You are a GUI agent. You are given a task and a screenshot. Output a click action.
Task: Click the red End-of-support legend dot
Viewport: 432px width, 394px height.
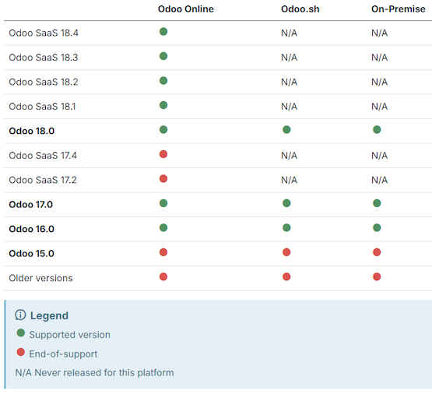click(x=21, y=352)
